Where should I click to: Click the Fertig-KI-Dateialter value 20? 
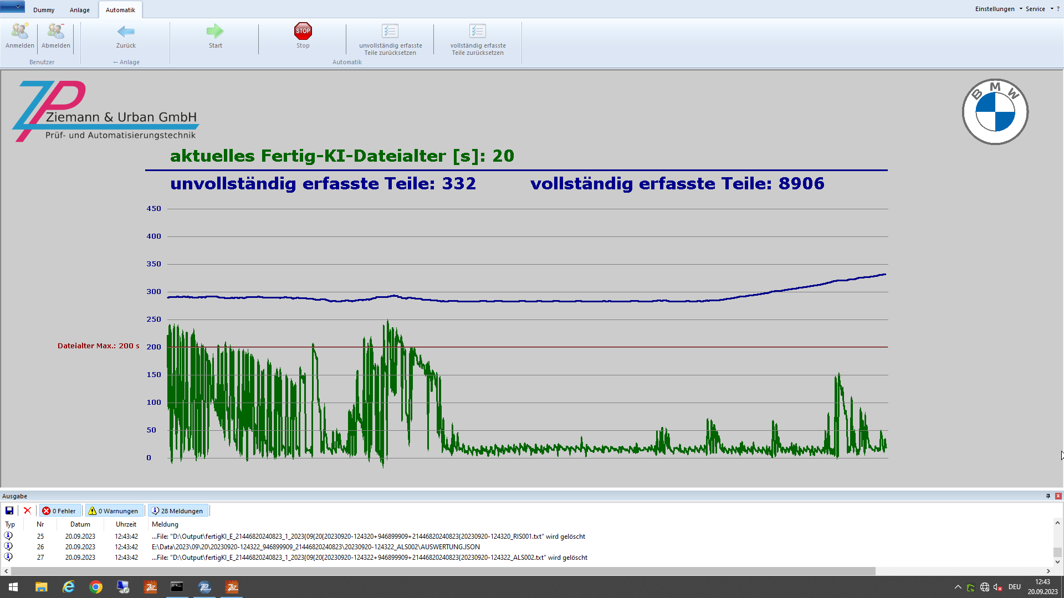coord(503,156)
